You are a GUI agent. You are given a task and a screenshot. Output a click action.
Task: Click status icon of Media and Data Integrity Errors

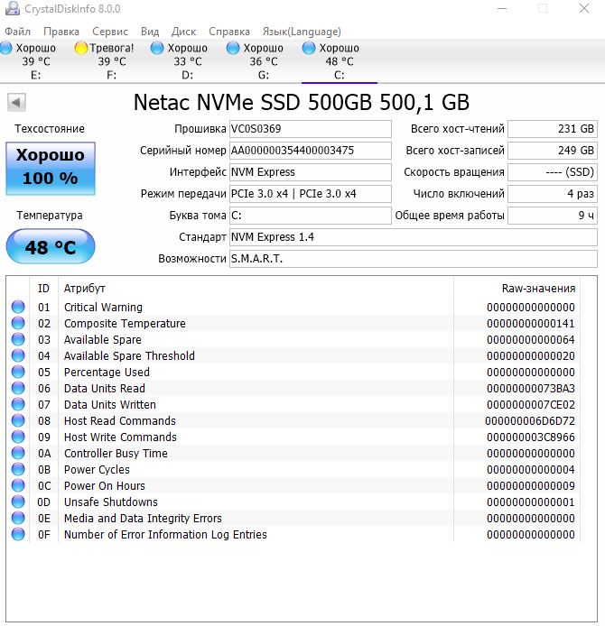pyautogui.click(x=18, y=518)
